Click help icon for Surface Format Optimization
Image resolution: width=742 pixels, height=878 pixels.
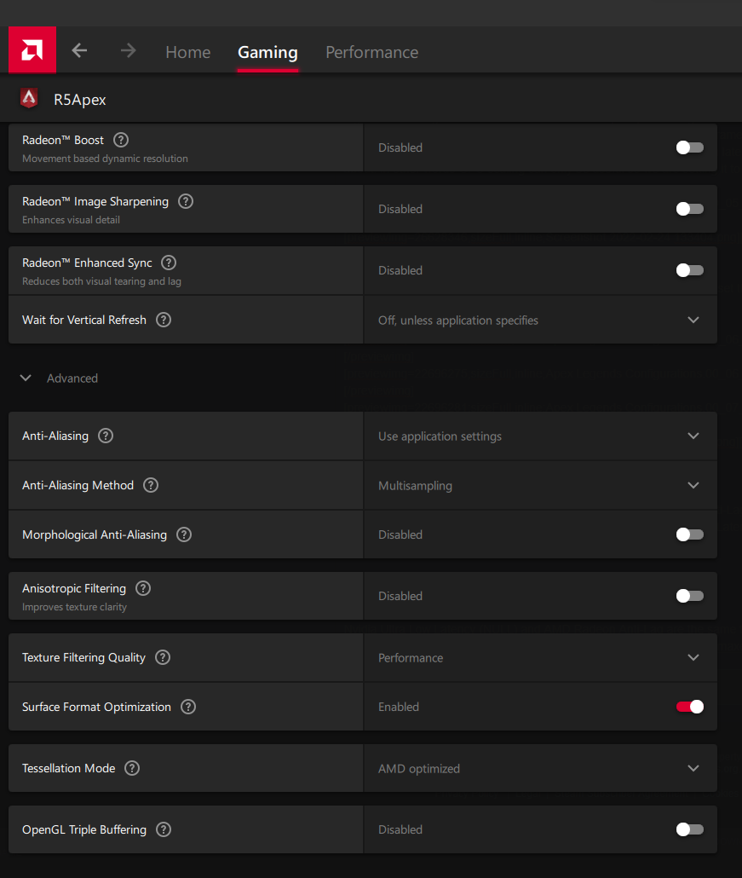pos(188,707)
